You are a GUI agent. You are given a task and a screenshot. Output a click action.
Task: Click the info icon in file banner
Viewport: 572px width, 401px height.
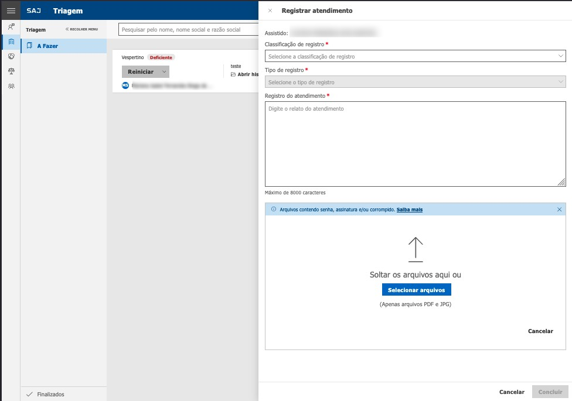[273, 209]
